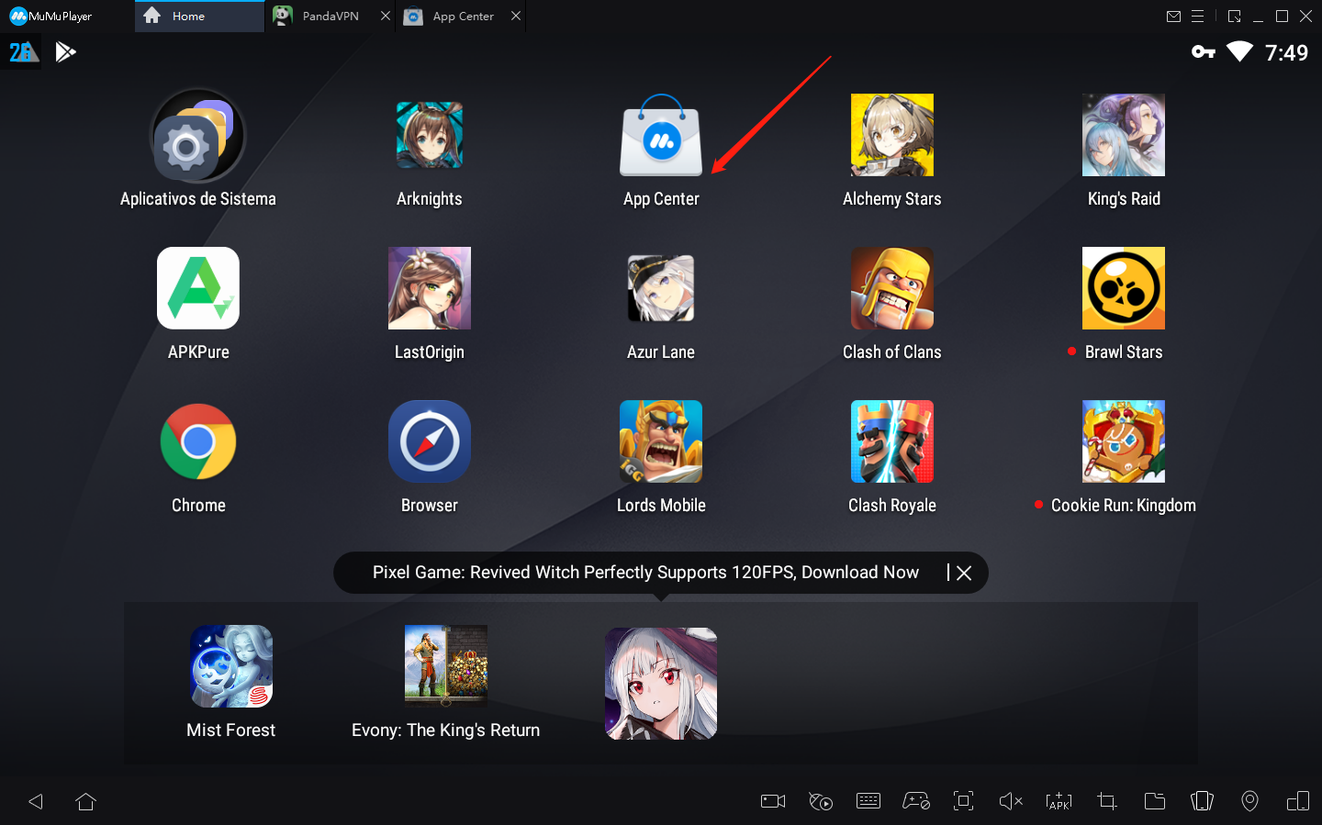Screen dimensions: 1322x825
Task: Take a cropped screenshot
Action: tap(1106, 800)
